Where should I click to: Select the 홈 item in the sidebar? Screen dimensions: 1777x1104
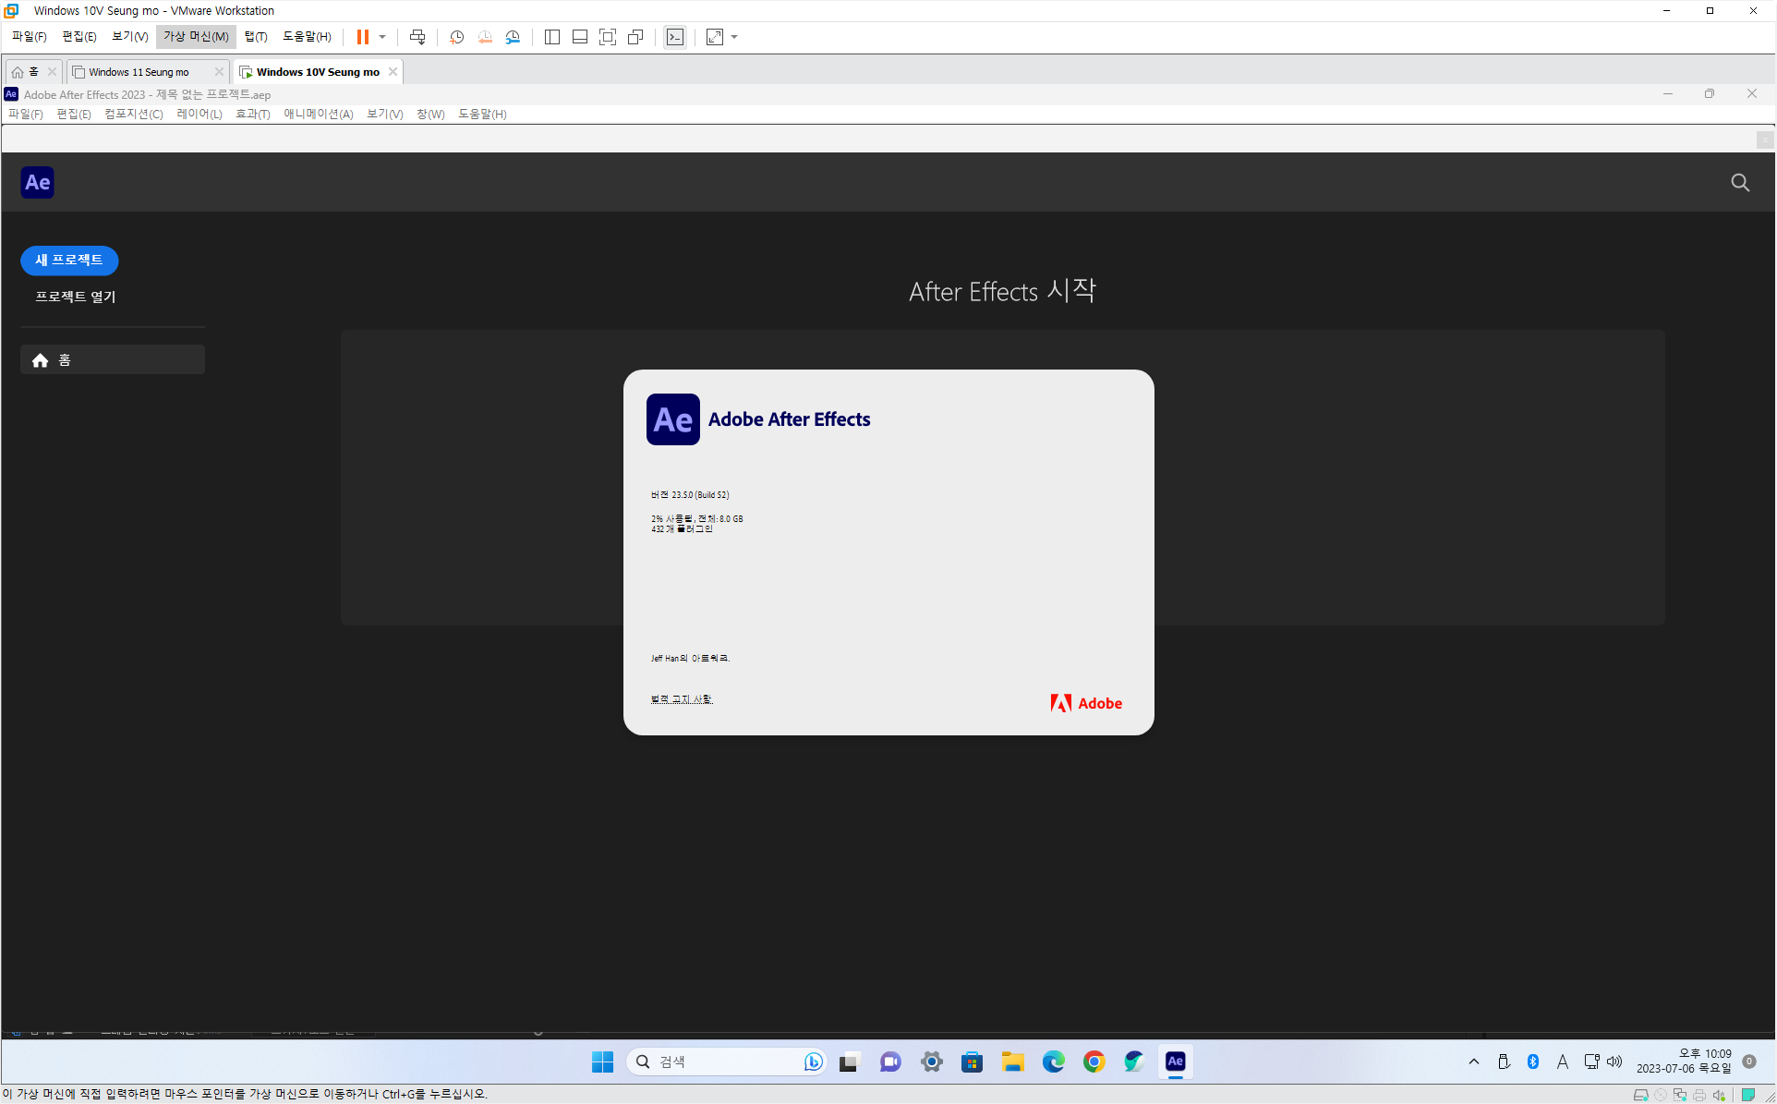[x=113, y=360]
